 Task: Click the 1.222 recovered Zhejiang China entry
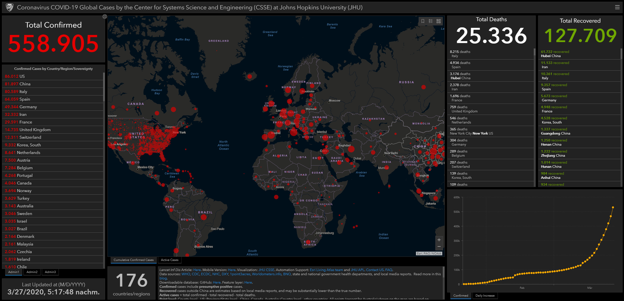click(580, 153)
